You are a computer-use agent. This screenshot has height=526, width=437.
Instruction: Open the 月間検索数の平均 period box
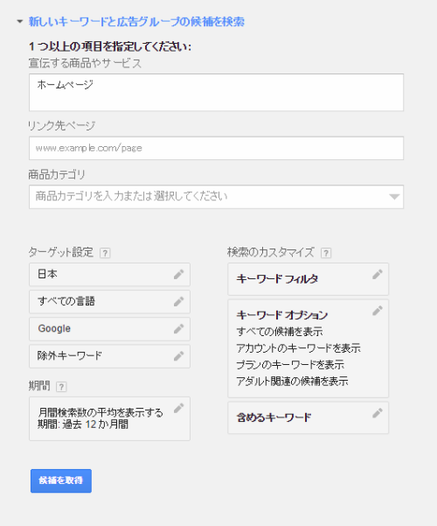(x=109, y=418)
